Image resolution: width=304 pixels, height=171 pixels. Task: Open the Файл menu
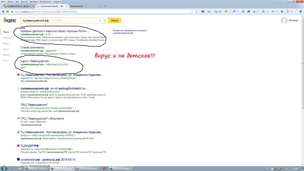3,1
